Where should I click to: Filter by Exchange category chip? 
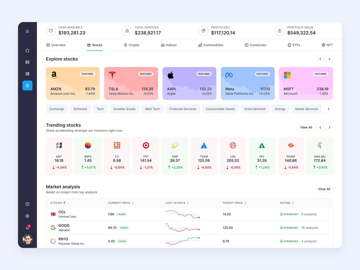coord(57,109)
